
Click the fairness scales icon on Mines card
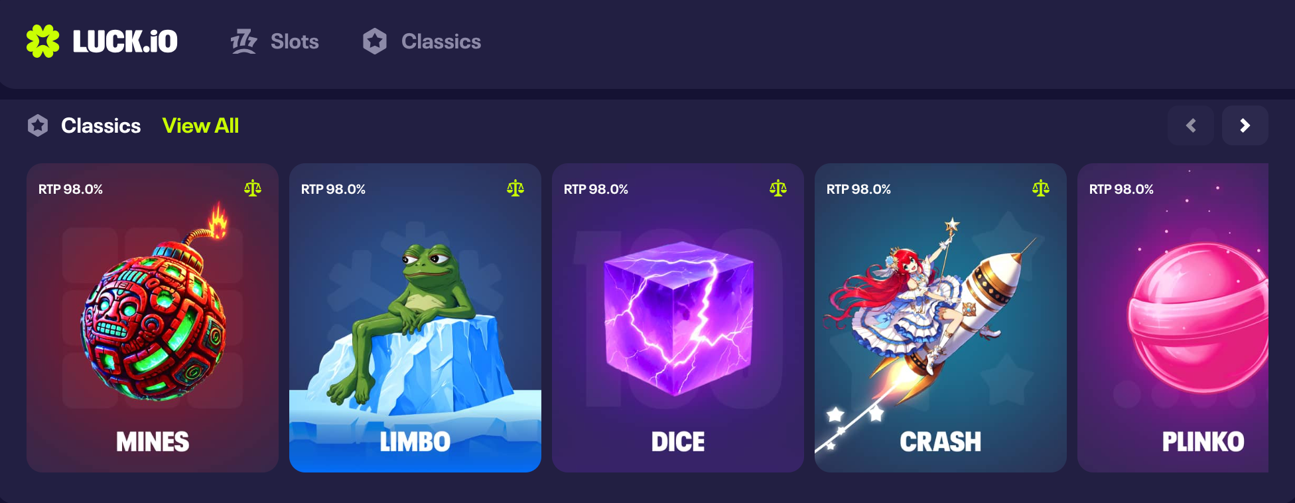pos(253,188)
